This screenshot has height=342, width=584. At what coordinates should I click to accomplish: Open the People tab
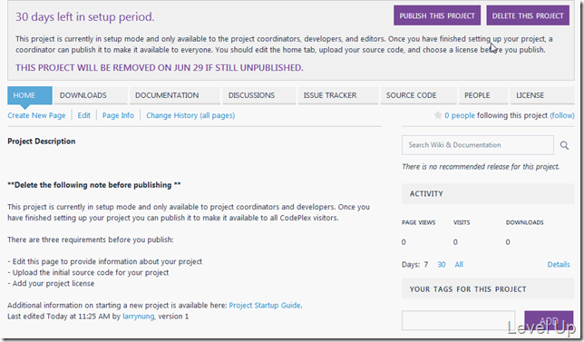(483, 95)
